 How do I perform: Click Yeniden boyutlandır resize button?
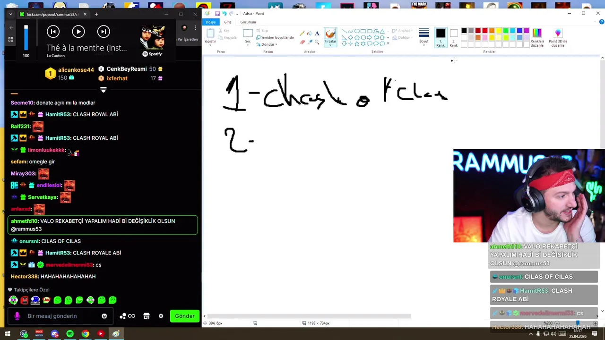[275, 37]
